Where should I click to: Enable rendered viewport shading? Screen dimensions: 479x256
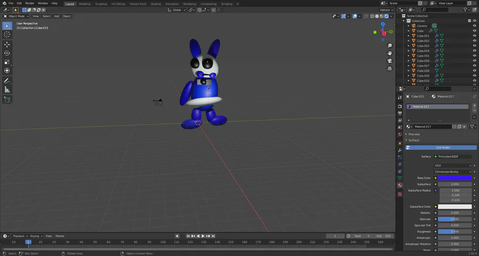[x=386, y=16]
